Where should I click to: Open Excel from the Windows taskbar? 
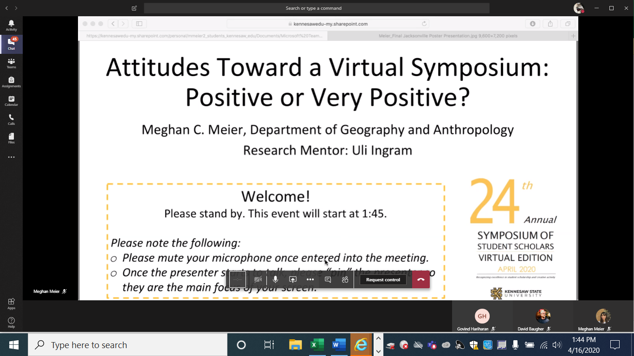pos(317,345)
